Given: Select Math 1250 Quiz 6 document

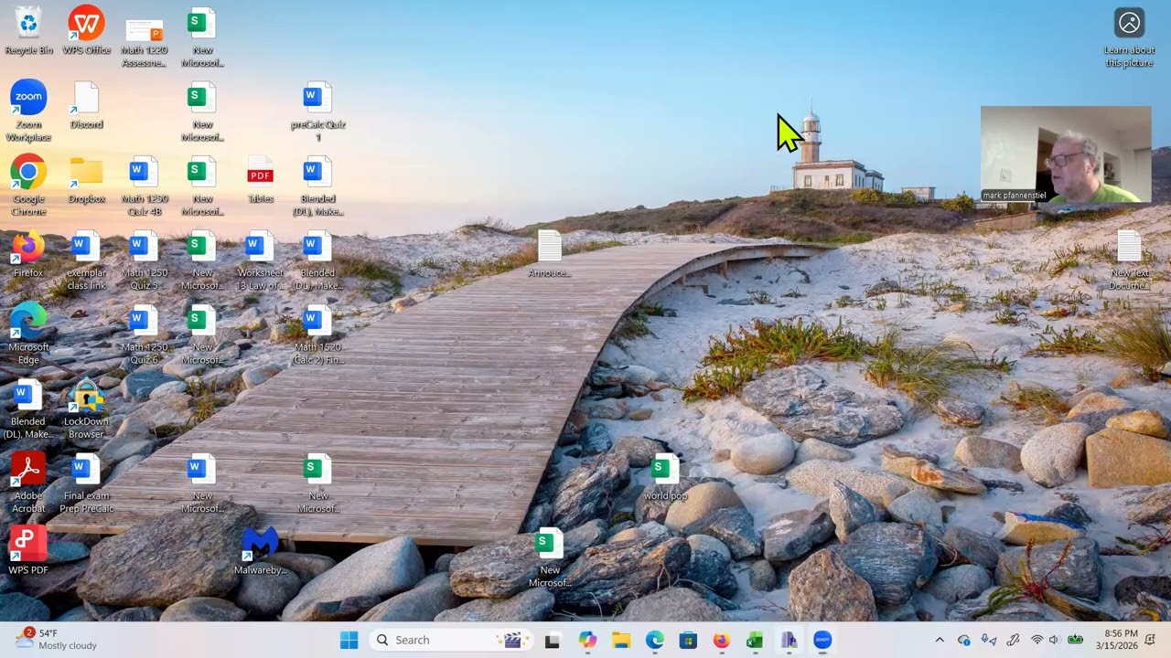Looking at the screenshot, I should (x=144, y=334).
